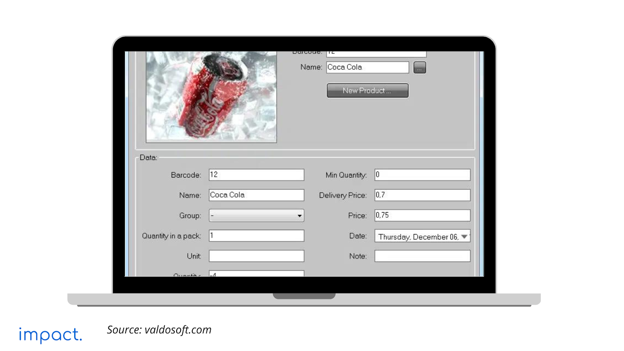Click the Data group label
This screenshot has width=624, height=351.
pyautogui.click(x=149, y=158)
